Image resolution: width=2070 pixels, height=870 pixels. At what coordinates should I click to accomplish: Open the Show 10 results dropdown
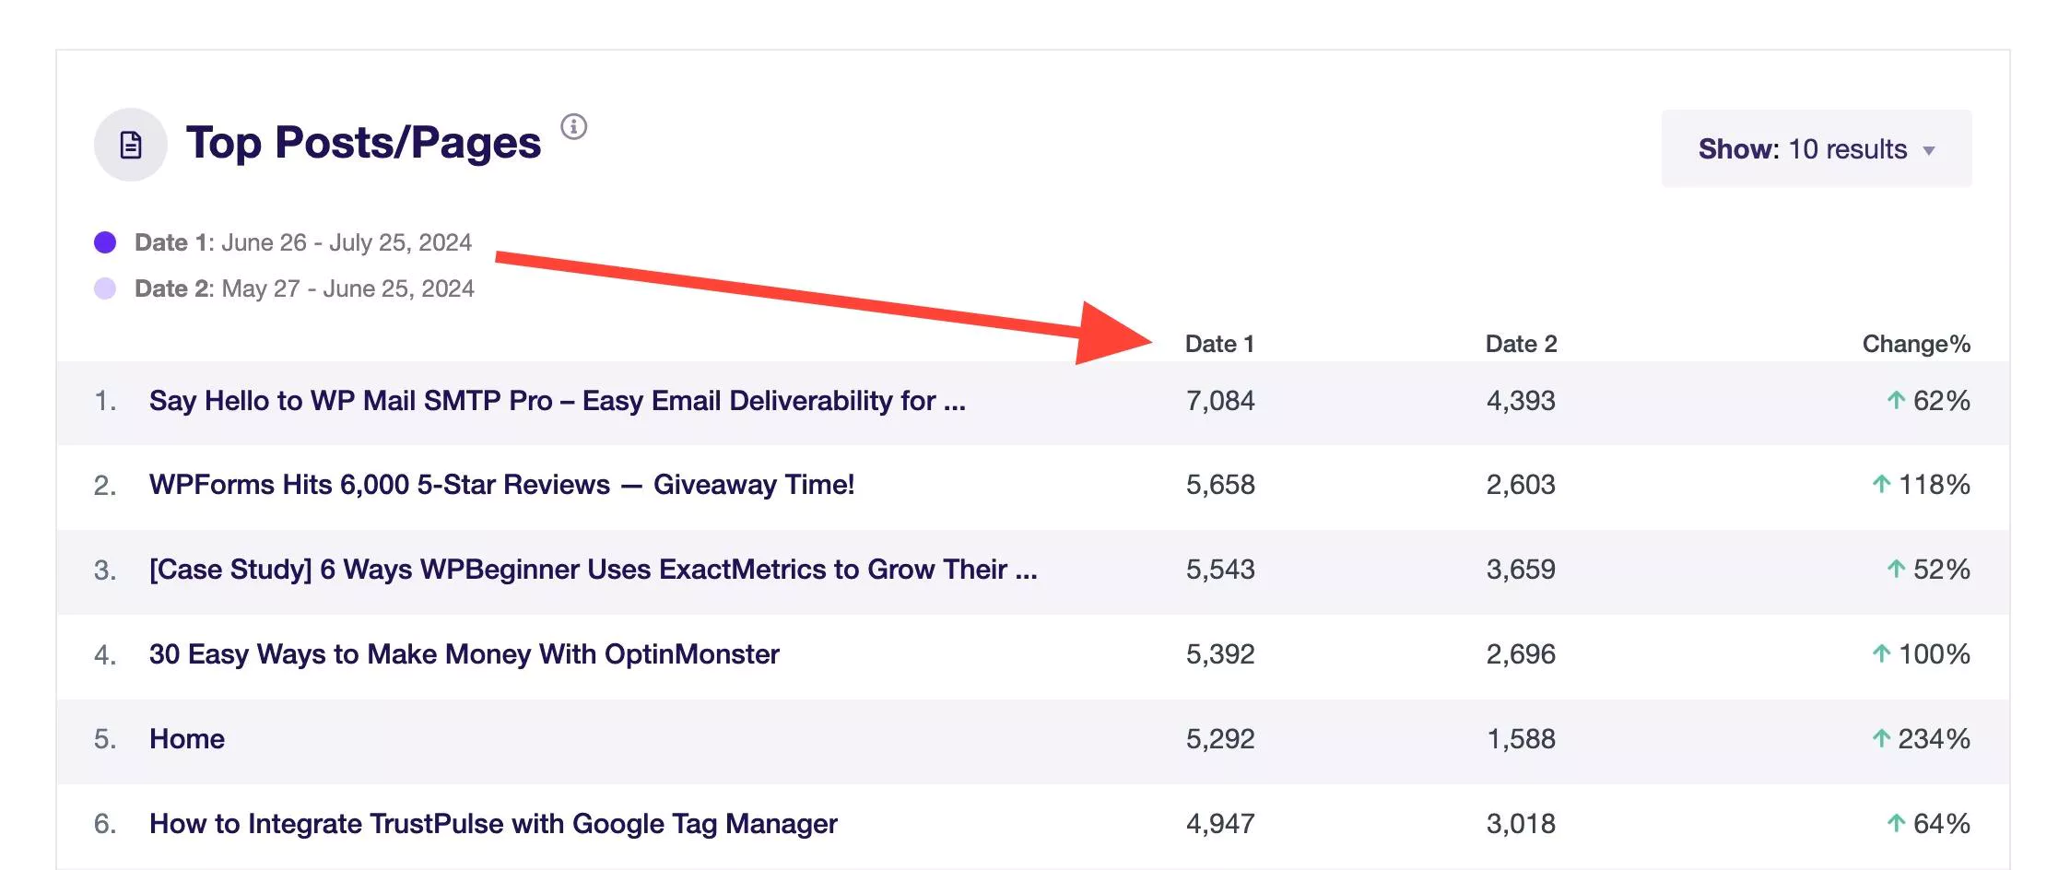pos(1817,148)
